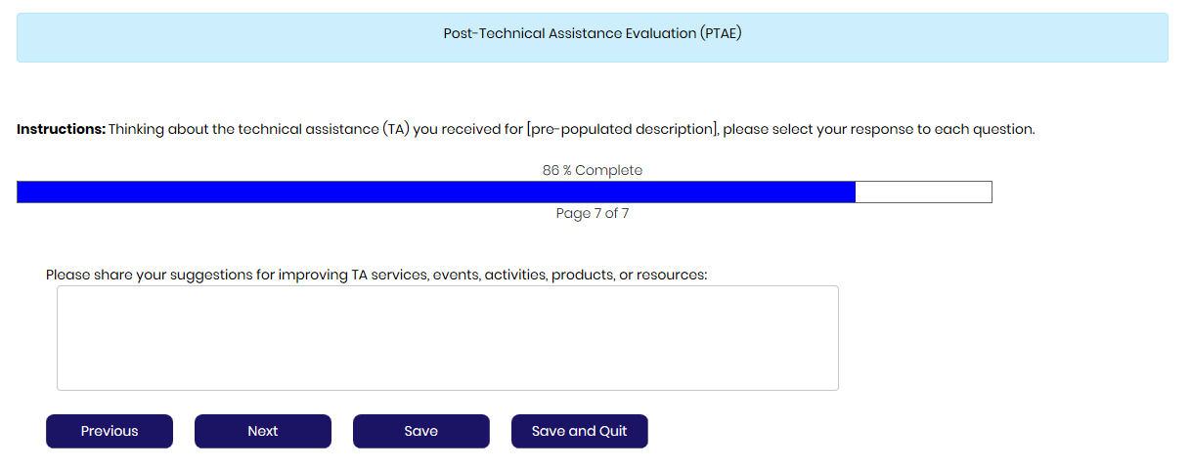This screenshot has height=469, width=1191.
Task: Choose Save and Quit
Action: [579, 431]
